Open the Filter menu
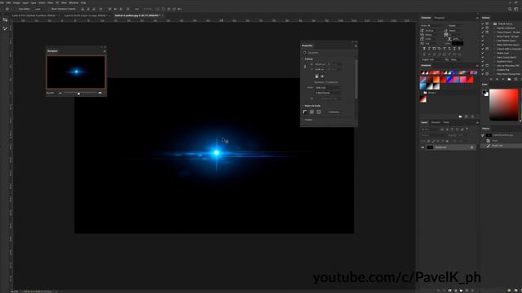The height and width of the screenshot is (293, 522). coord(51,2)
